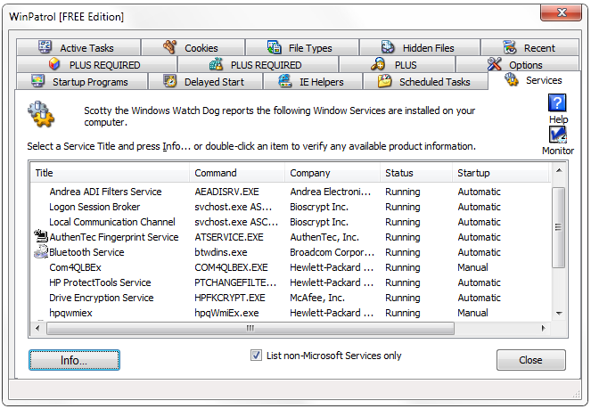Viewport: 591px width, 409px height.
Task: Sort by the Company column header
Action: tap(332, 173)
